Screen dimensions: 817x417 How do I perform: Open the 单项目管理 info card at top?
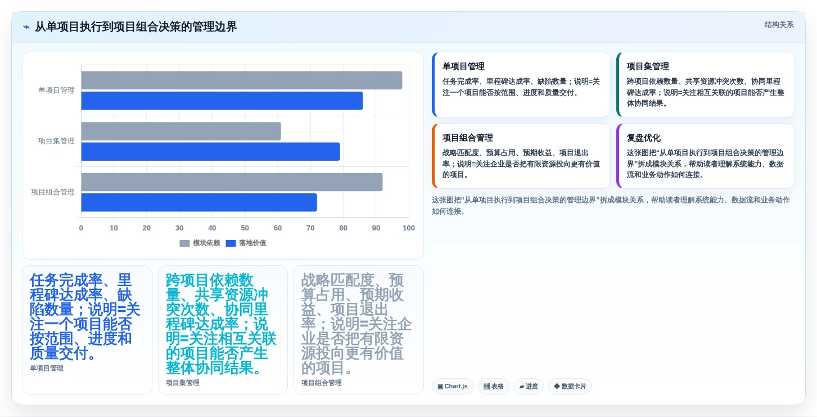coord(521,85)
